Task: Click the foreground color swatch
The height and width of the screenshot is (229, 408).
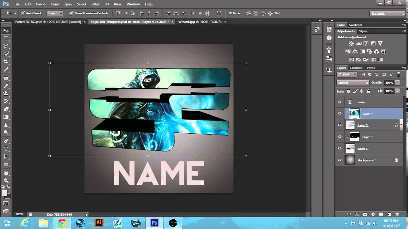Action: [x=4, y=193]
